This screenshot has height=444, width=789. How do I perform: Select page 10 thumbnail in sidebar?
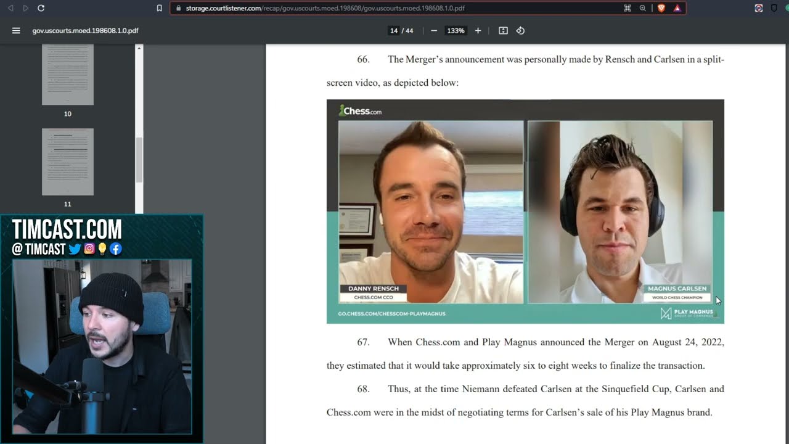(x=68, y=75)
